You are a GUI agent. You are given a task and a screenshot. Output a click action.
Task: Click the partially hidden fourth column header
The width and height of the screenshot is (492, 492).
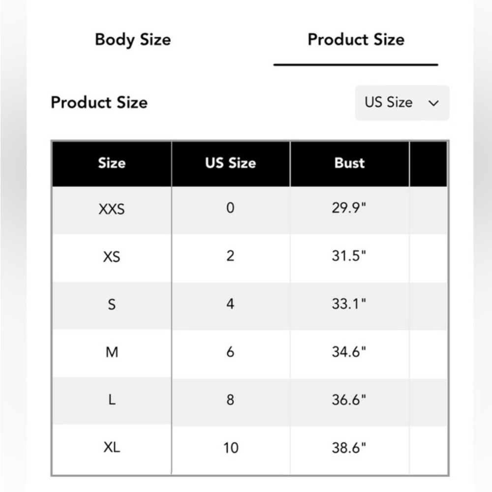(x=429, y=163)
